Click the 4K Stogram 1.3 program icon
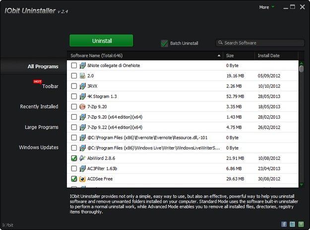This screenshot has height=230, width=310. click(x=82, y=96)
